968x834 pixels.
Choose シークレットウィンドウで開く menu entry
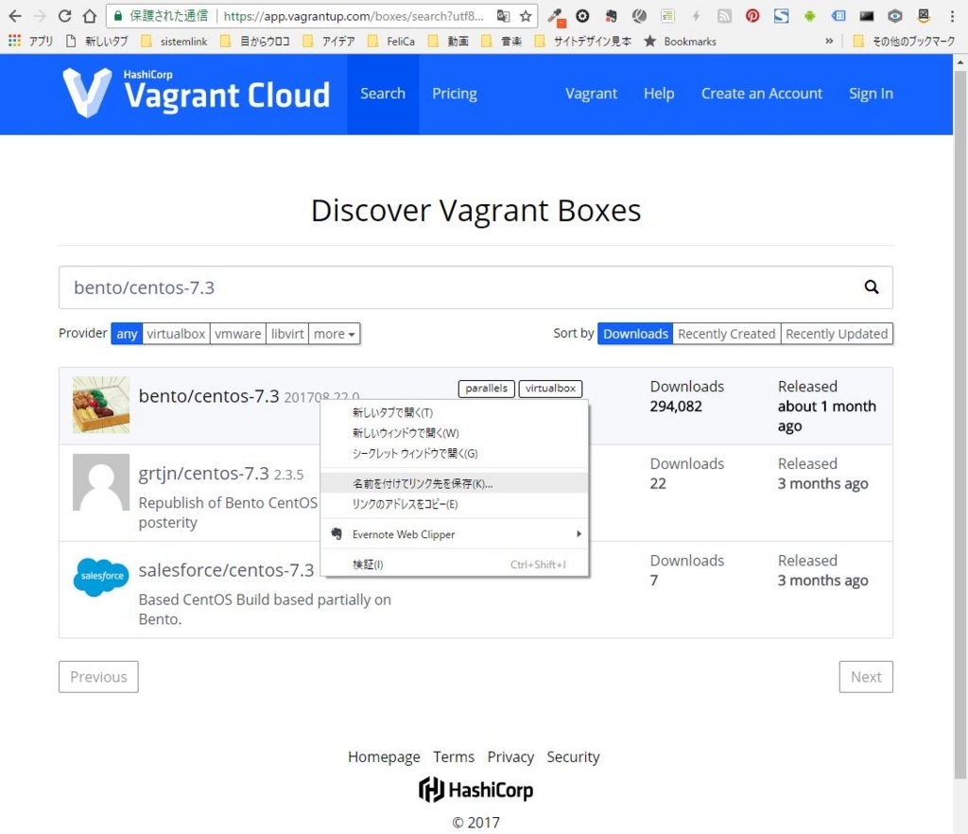click(455, 453)
